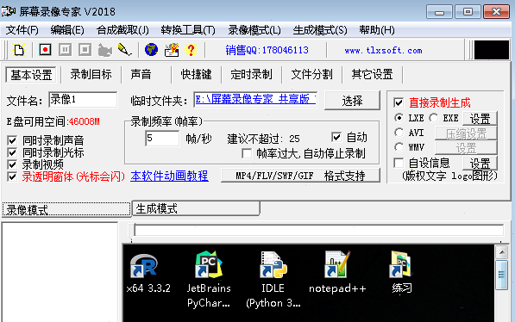Select the AVI format radio button

tap(399, 133)
